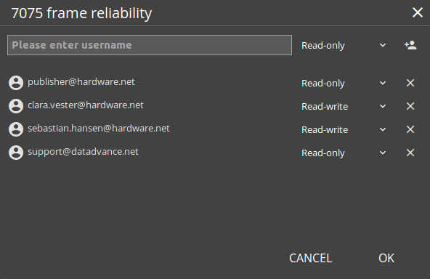Click the add user icon
The image size is (430, 279).
(410, 45)
